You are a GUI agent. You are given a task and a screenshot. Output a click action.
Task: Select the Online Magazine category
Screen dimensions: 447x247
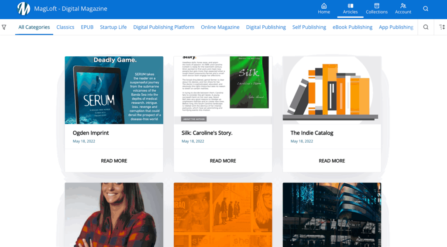220,27
